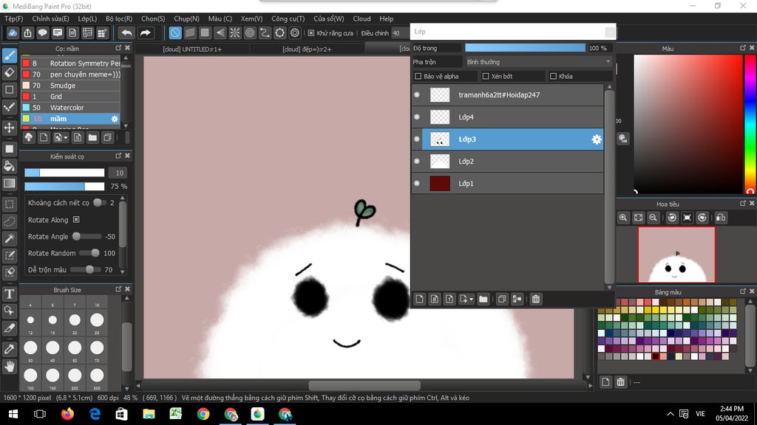This screenshot has width=757, height=425.
Task: Delete layer with trash icon in layer panel
Action: (536, 300)
